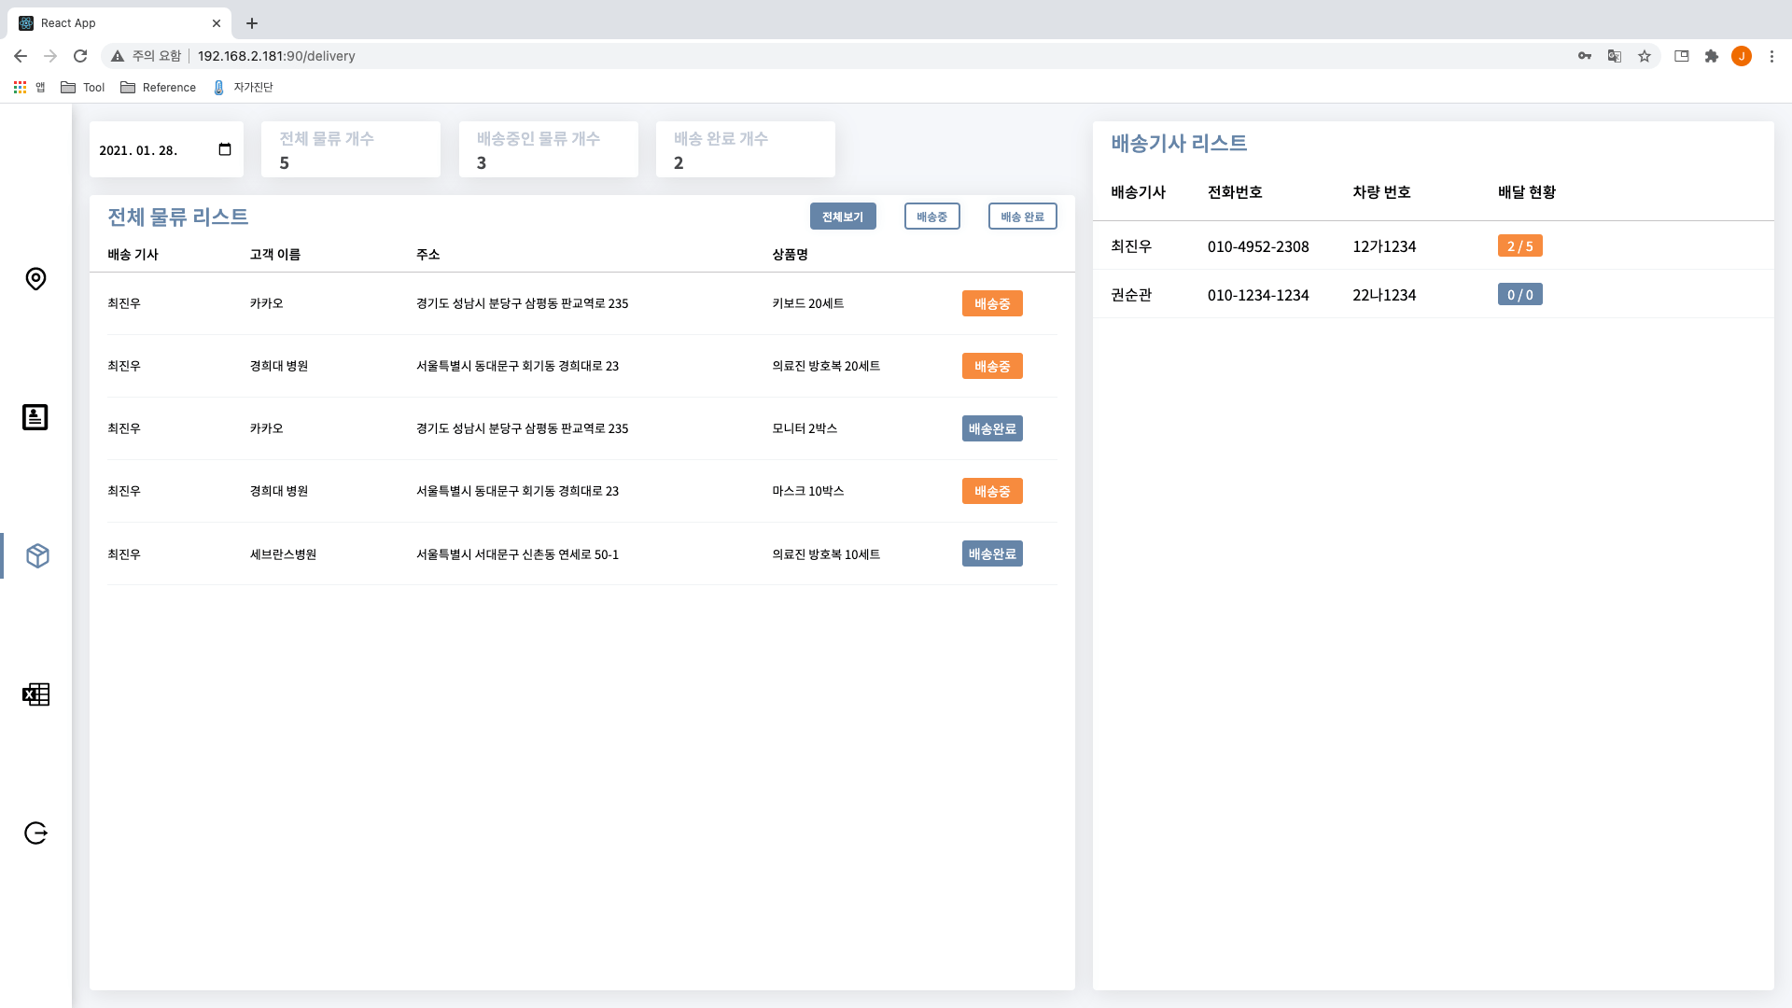Open the driver contact card sidebar icon
Image resolution: width=1792 pixels, height=1008 pixels.
click(35, 417)
